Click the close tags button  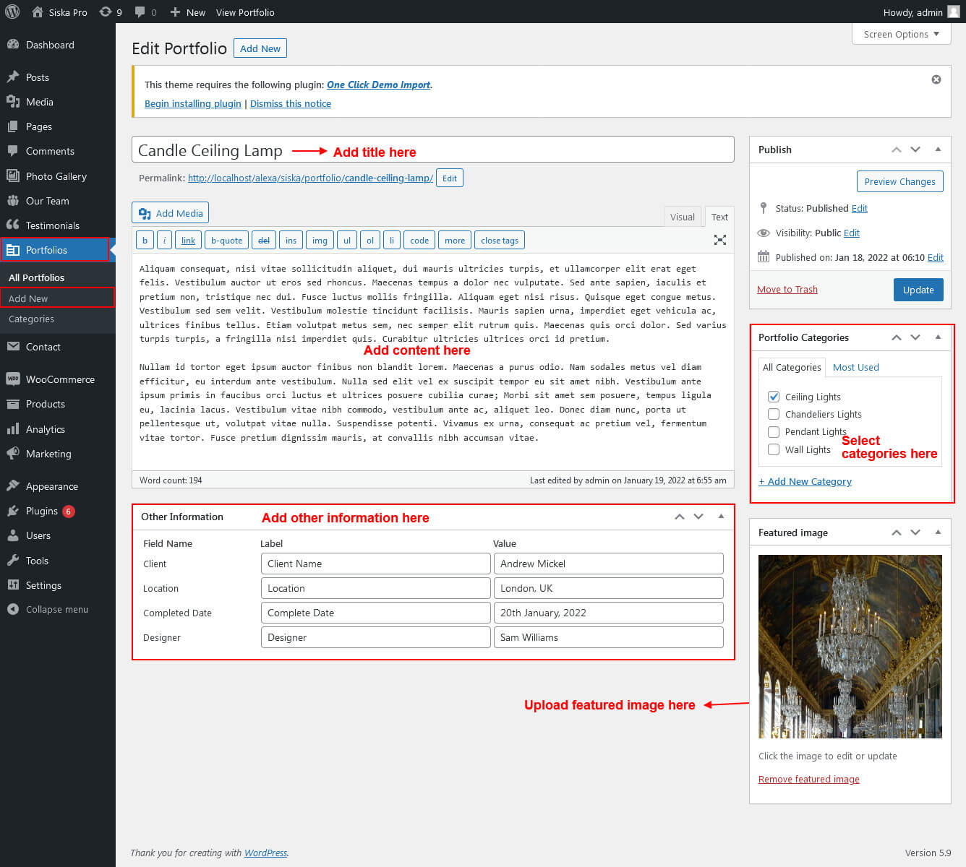(500, 240)
